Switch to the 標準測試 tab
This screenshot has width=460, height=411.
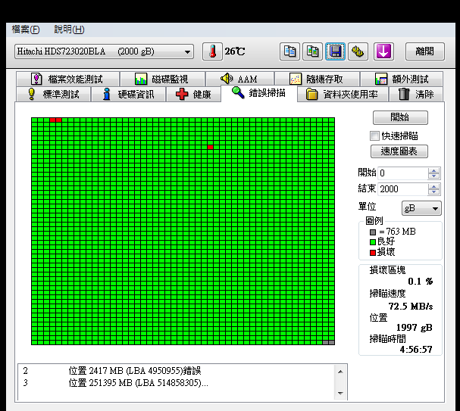(53, 94)
